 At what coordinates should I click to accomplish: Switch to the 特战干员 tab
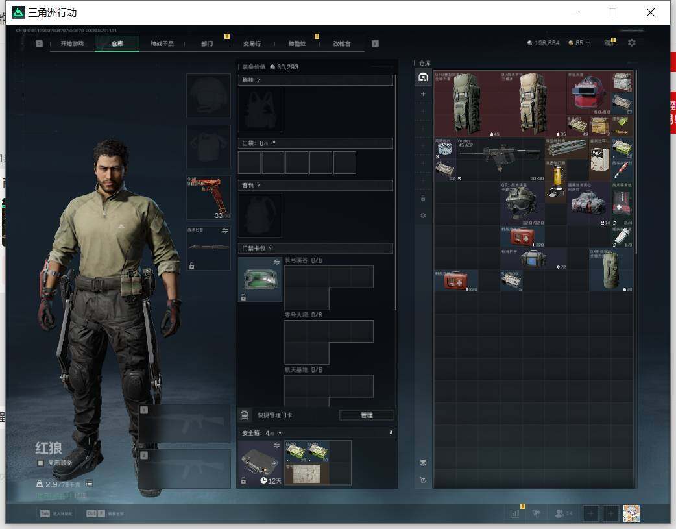coord(162,43)
